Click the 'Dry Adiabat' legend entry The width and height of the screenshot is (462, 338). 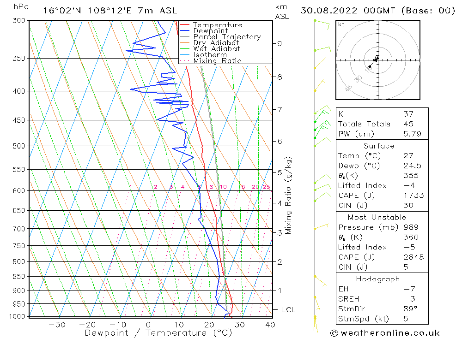coord(216,43)
